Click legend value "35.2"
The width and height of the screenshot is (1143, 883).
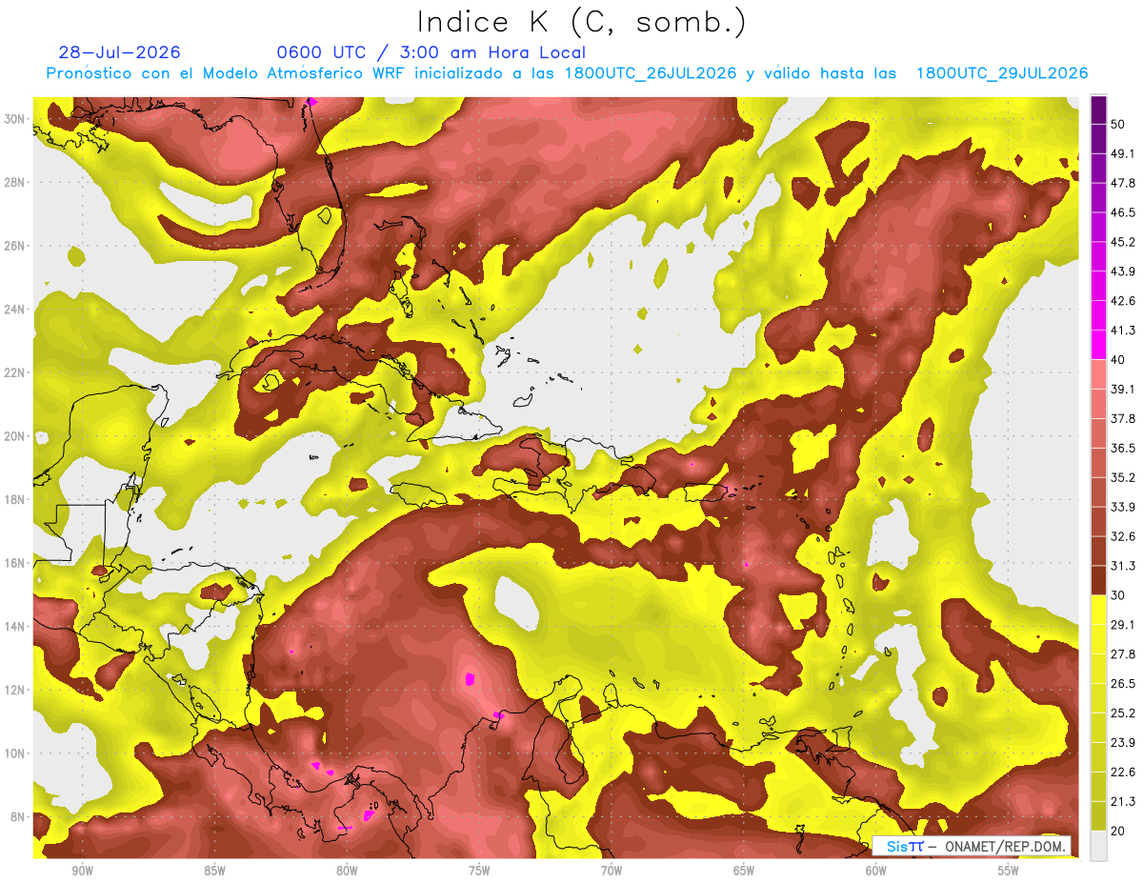pos(1122,477)
